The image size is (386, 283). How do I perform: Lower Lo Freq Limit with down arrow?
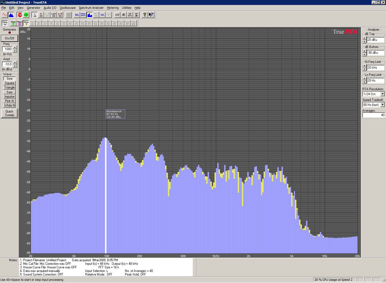(364, 82)
